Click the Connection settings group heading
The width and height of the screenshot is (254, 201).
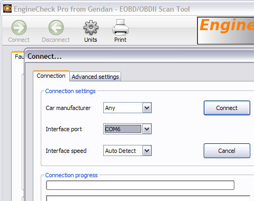70,91
